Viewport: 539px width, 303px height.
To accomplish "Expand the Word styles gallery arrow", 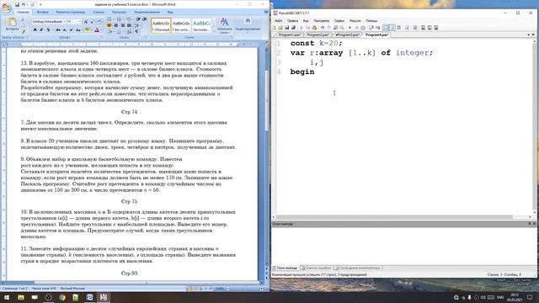I will (213, 31).
